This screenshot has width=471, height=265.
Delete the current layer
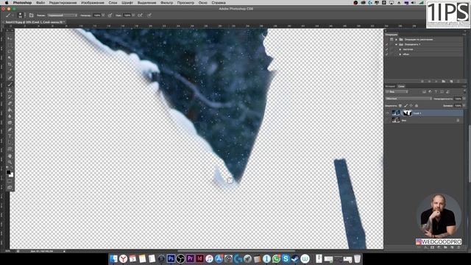[458, 247]
